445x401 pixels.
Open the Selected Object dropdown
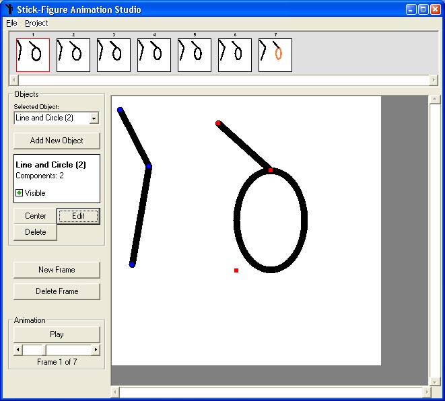click(x=94, y=118)
